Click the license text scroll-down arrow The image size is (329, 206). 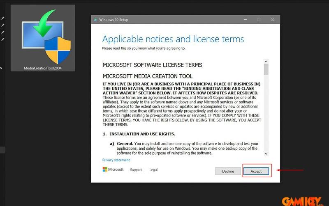266,153
